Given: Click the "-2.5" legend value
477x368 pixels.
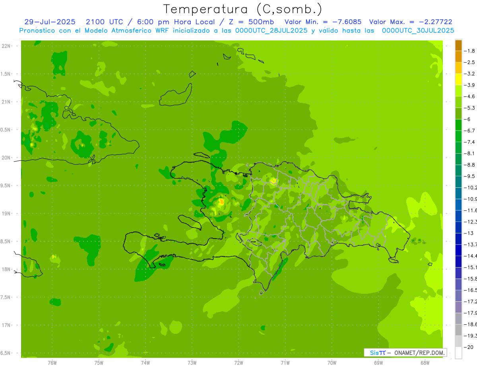Looking at the screenshot, I should [x=469, y=62].
